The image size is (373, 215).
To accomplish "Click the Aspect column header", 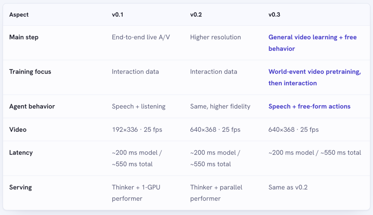I will coord(19,14).
